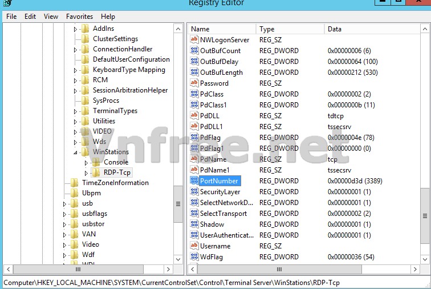Click the ClusterSettings folder icon
Screen dimensions: 431x289
pos(86,39)
